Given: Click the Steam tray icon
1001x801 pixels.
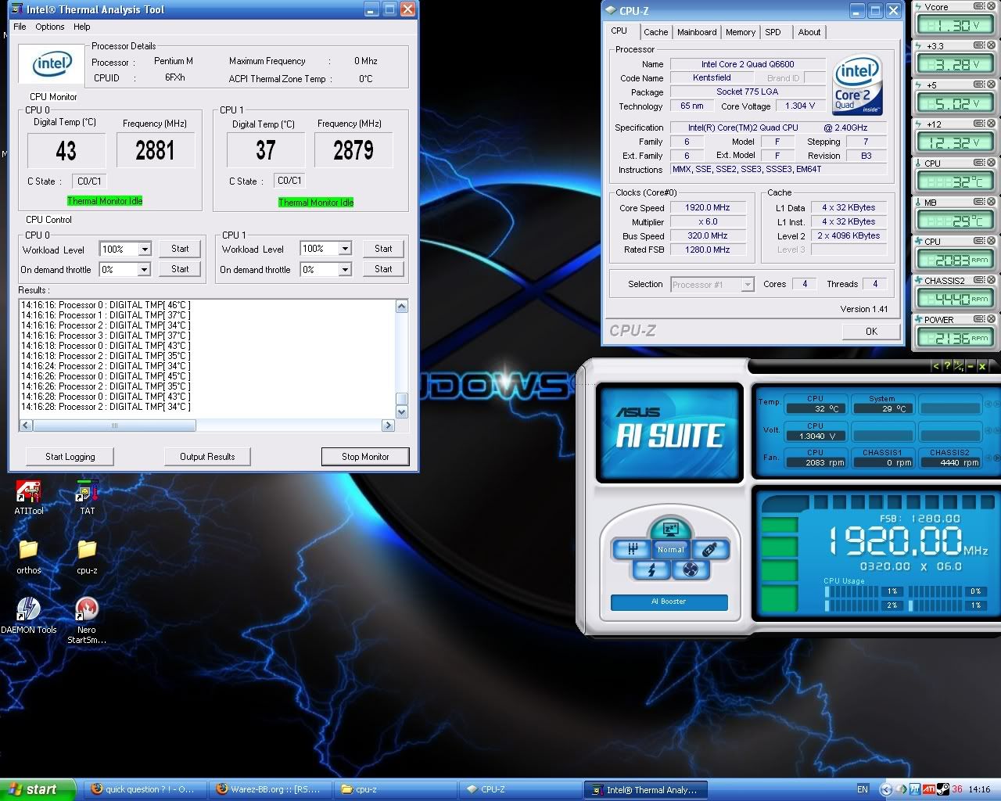Looking at the screenshot, I should tap(943, 789).
